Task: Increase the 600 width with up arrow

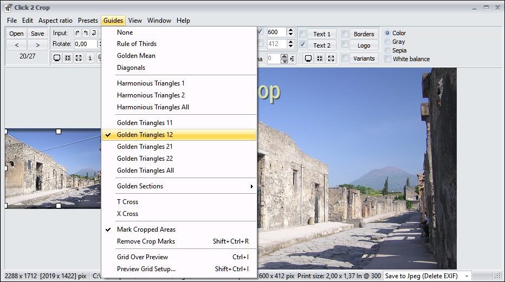Action: click(x=291, y=30)
